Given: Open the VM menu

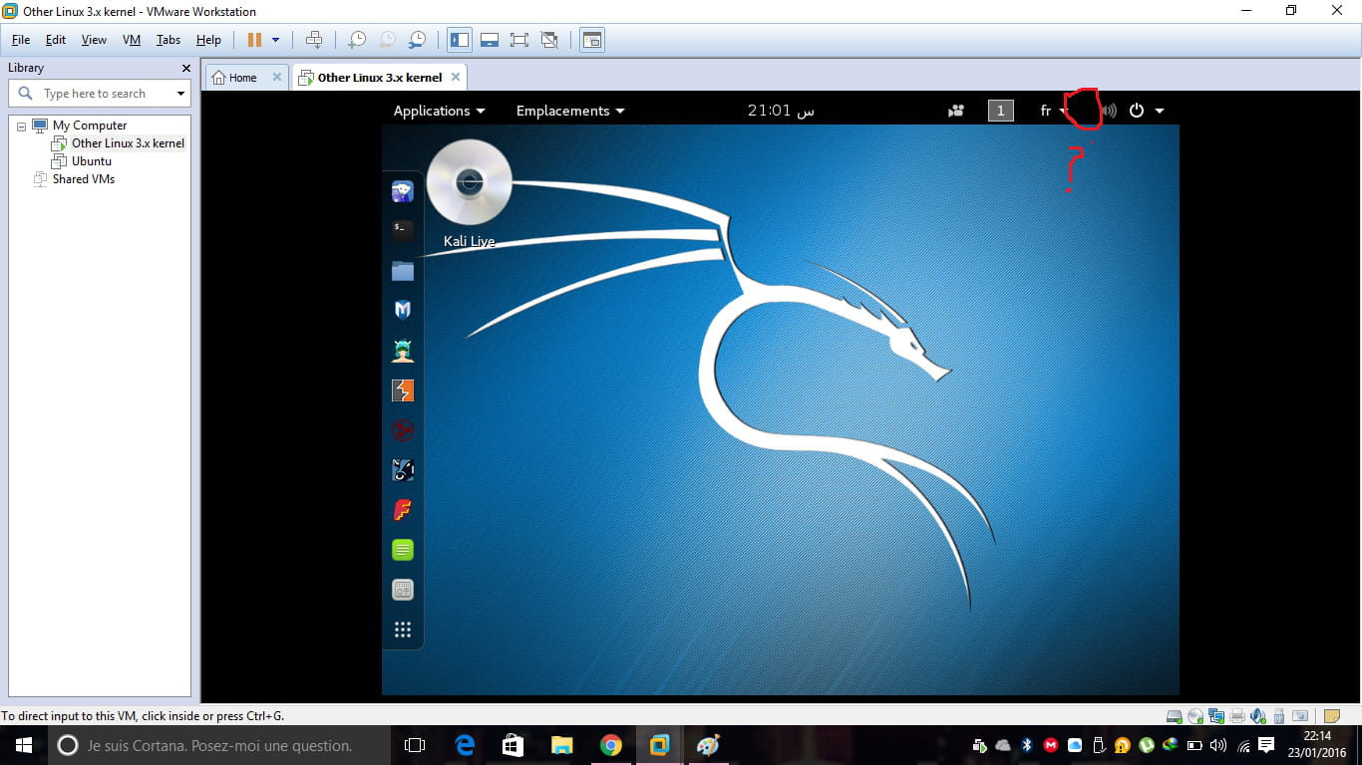Looking at the screenshot, I should point(132,40).
